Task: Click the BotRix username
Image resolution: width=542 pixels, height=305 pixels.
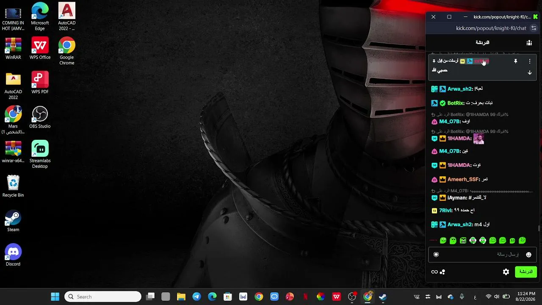Action: [x=456, y=103]
